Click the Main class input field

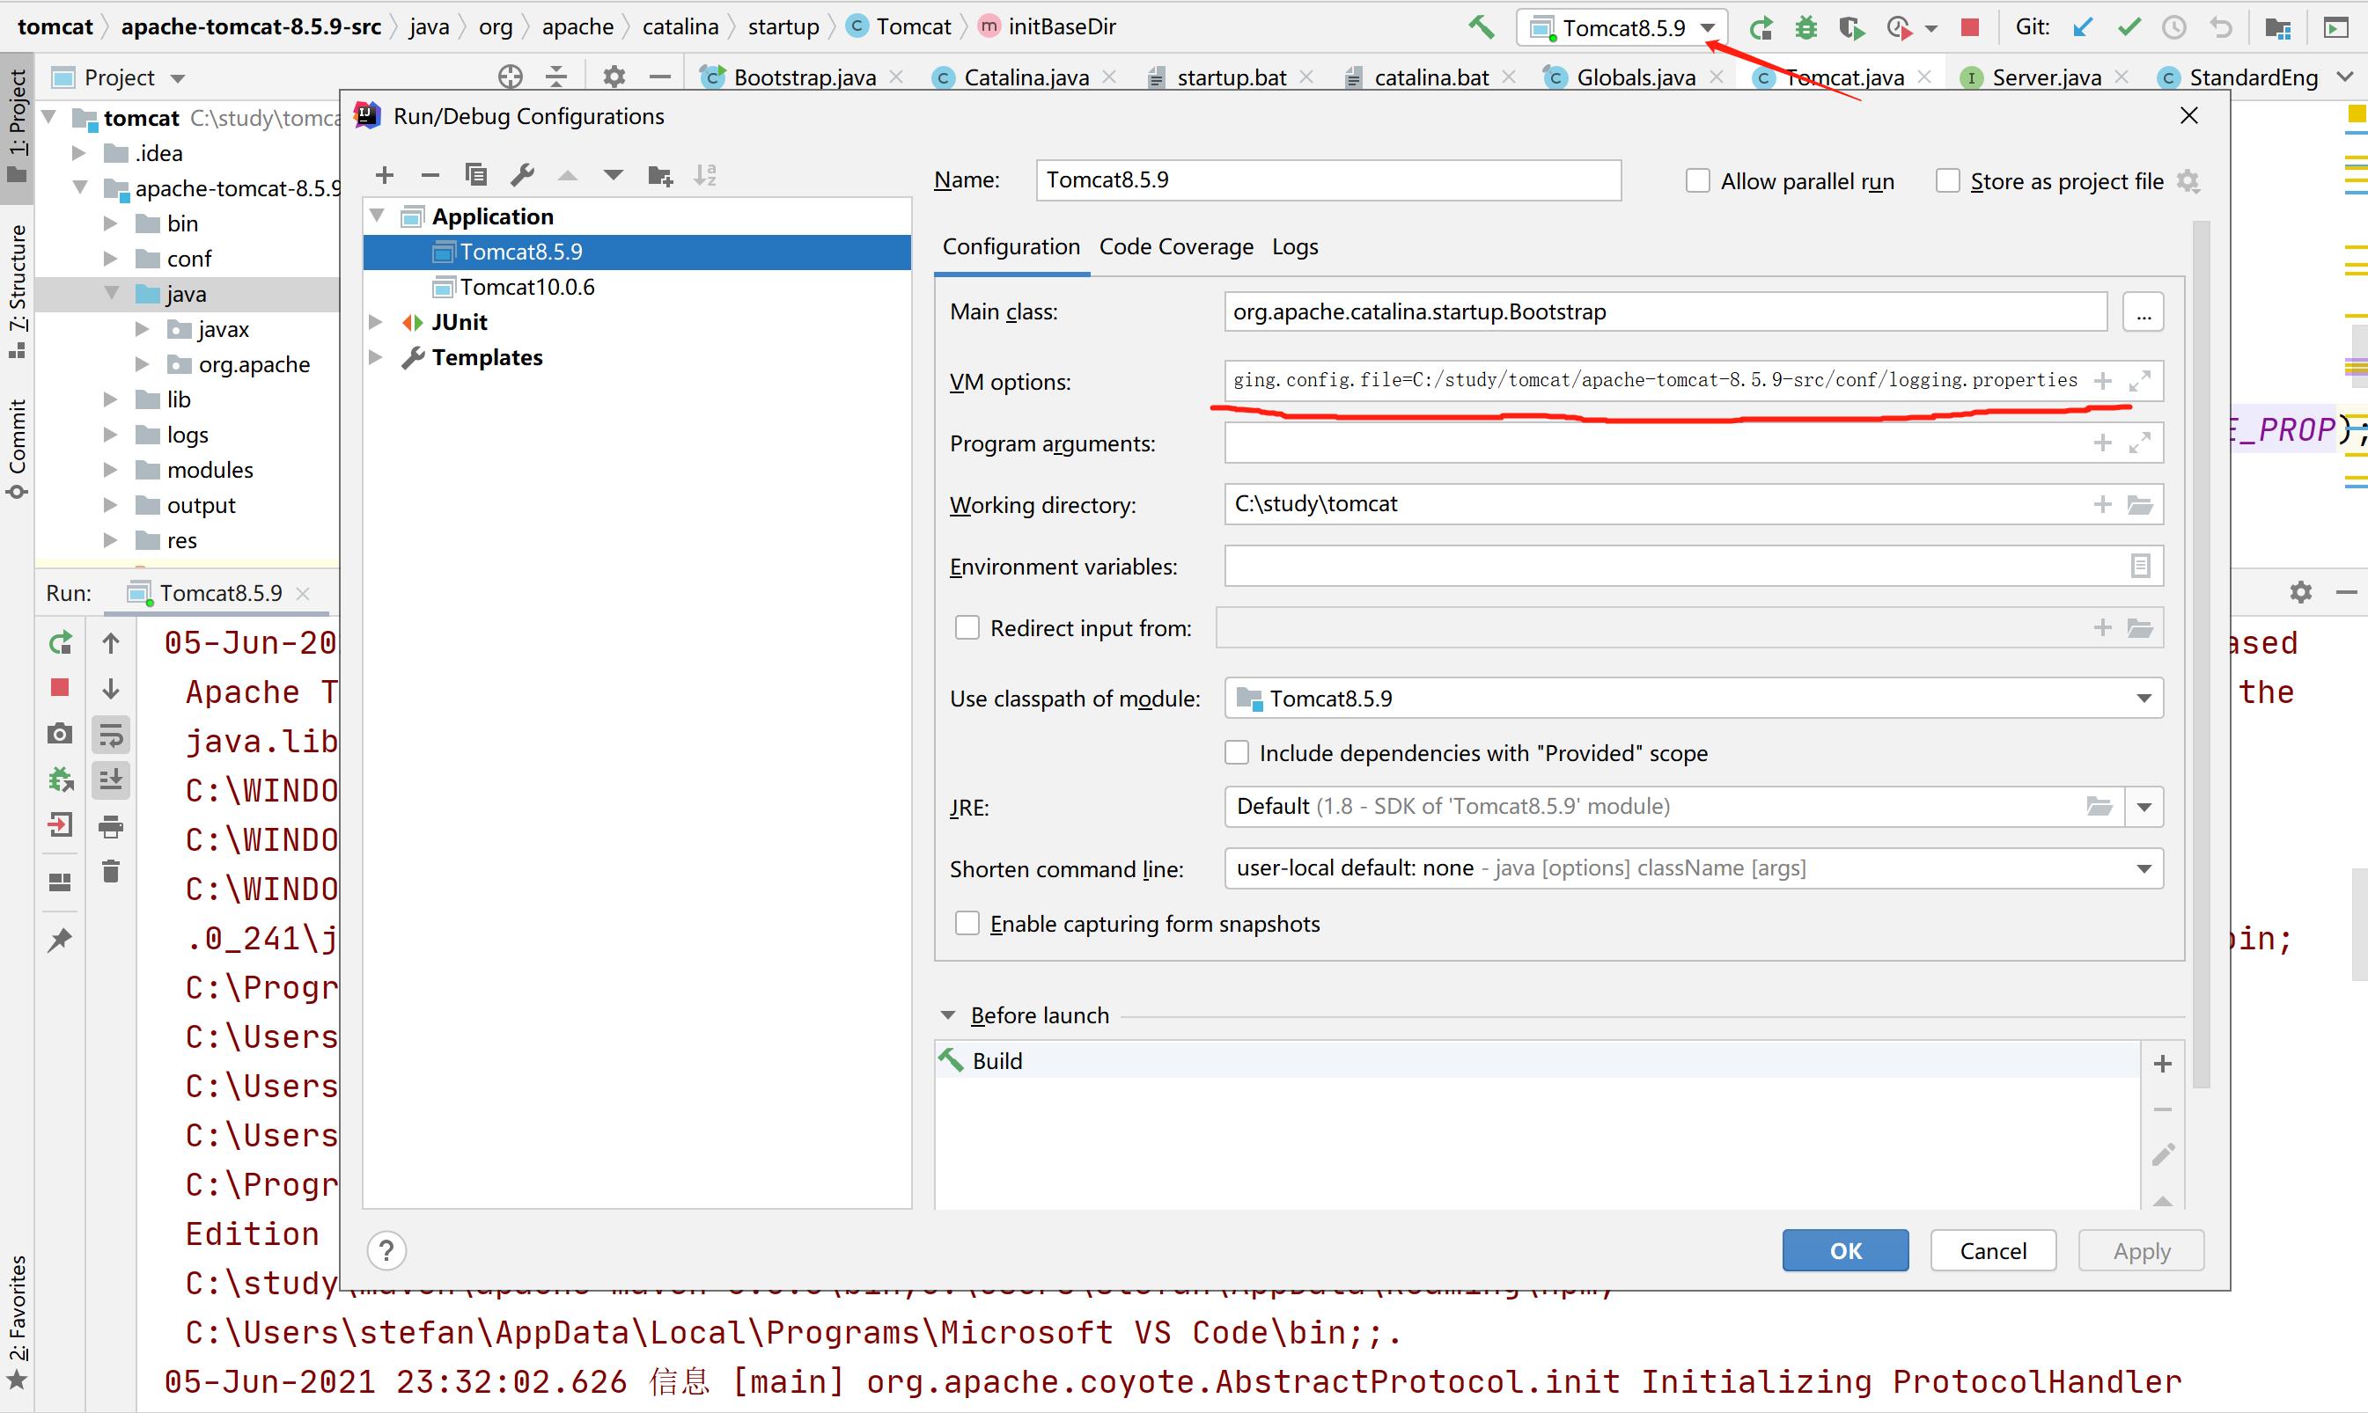(x=1666, y=311)
